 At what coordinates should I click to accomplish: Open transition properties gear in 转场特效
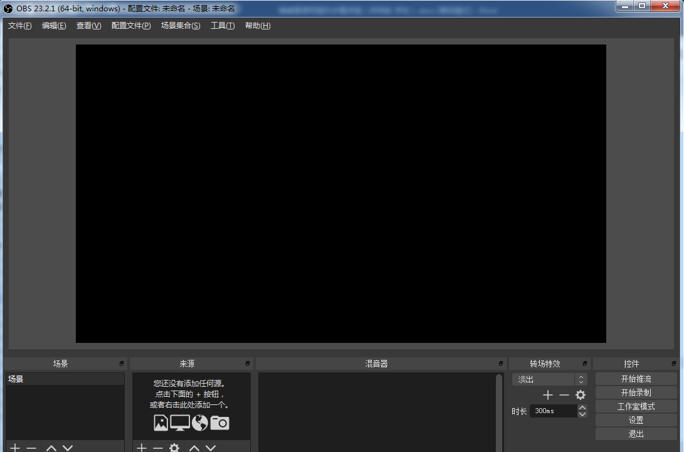(x=581, y=395)
